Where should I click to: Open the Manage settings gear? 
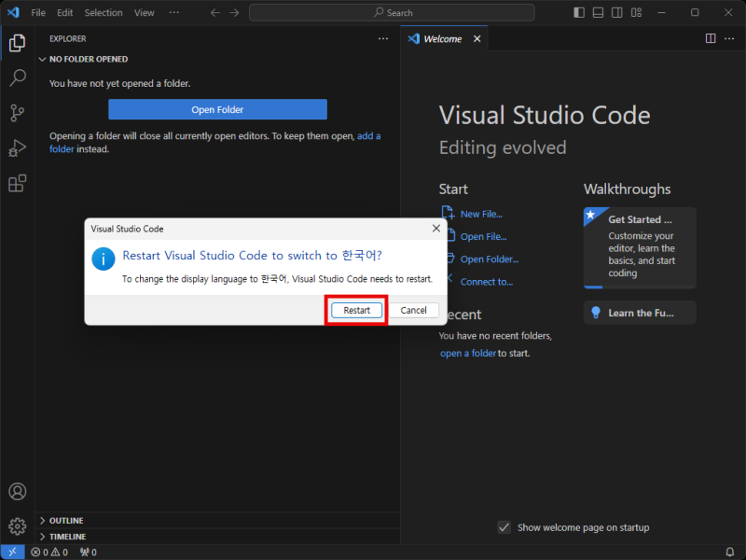click(17, 526)
